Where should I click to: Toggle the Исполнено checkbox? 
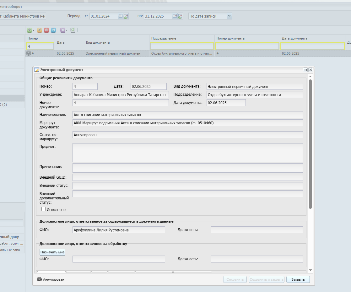coord(43,209)
